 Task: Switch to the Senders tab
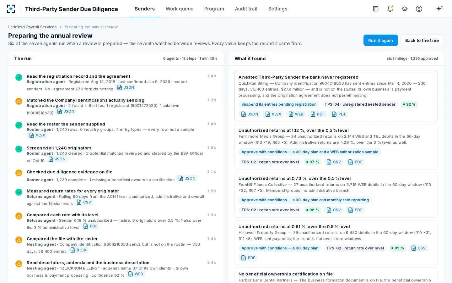[145, 9]
